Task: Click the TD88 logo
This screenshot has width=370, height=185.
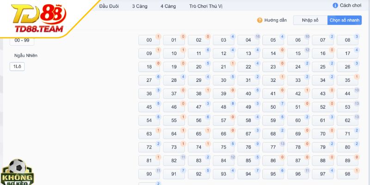Action: tap(39, 19)
